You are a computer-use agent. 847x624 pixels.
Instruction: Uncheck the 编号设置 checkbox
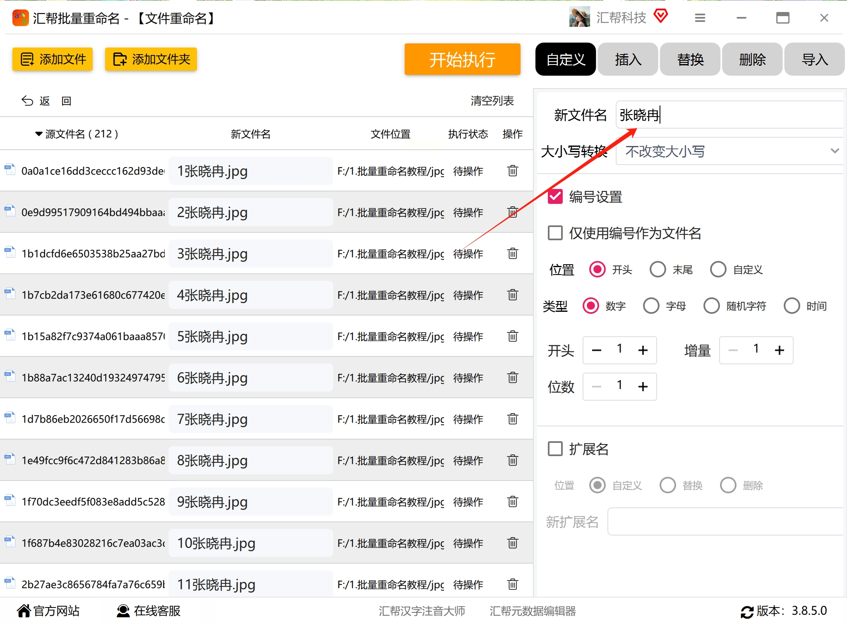pyautogui.click(x=555, y=197)
